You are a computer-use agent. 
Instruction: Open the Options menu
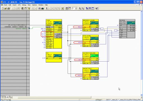click(34, 5)
